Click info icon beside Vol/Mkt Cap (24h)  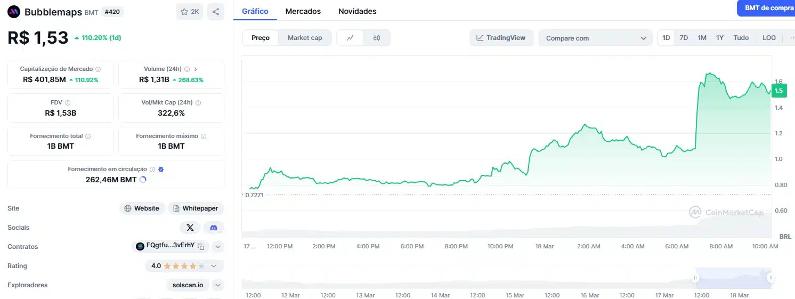coord(199,103)
